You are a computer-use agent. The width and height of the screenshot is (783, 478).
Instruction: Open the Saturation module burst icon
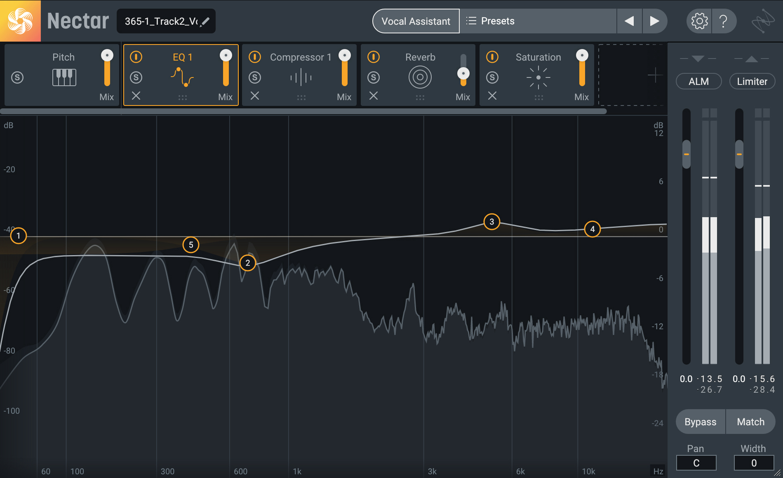pyautogui.click(x=538, y=77)
